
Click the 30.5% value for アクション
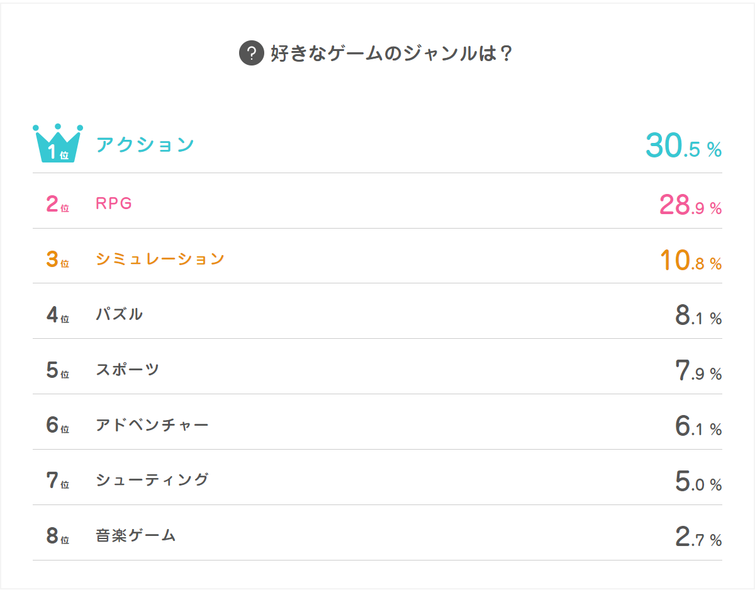tap(683, 146)
